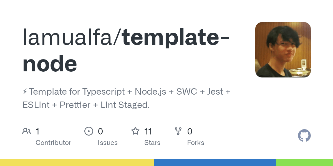333x166 pixels.
Task: Click the stars count number 11
Action: (x=148, y=131)
